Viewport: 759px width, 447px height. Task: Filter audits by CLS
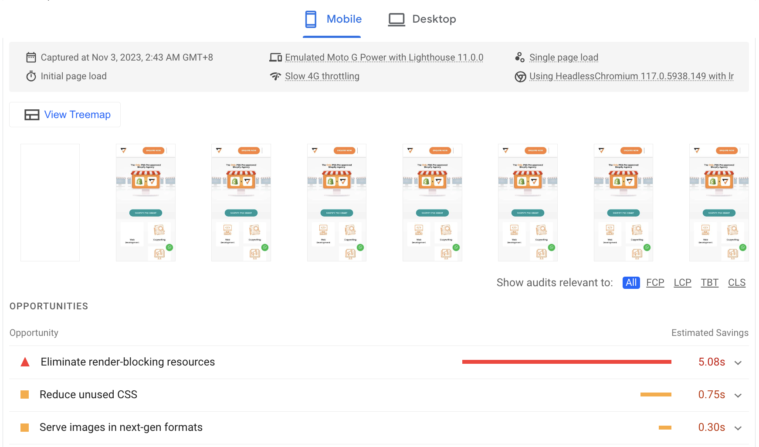pos(737,283)
